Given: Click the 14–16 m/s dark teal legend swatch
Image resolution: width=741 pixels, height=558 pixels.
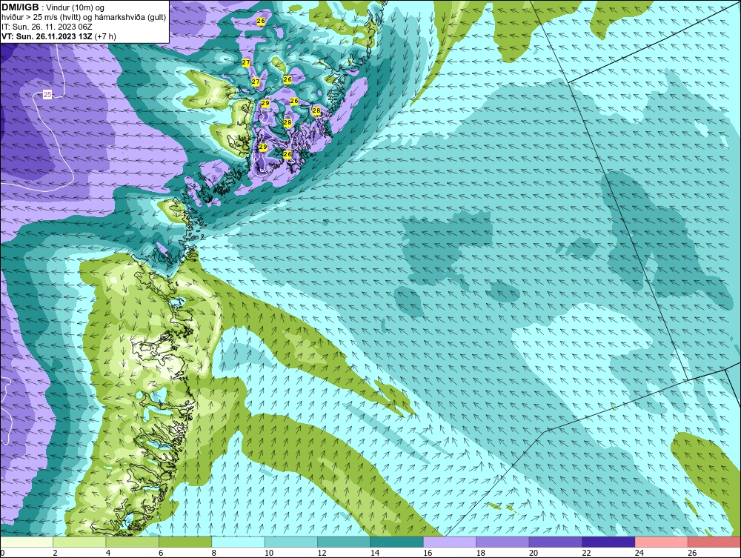Looking at the screenshot, I should 397,542.
